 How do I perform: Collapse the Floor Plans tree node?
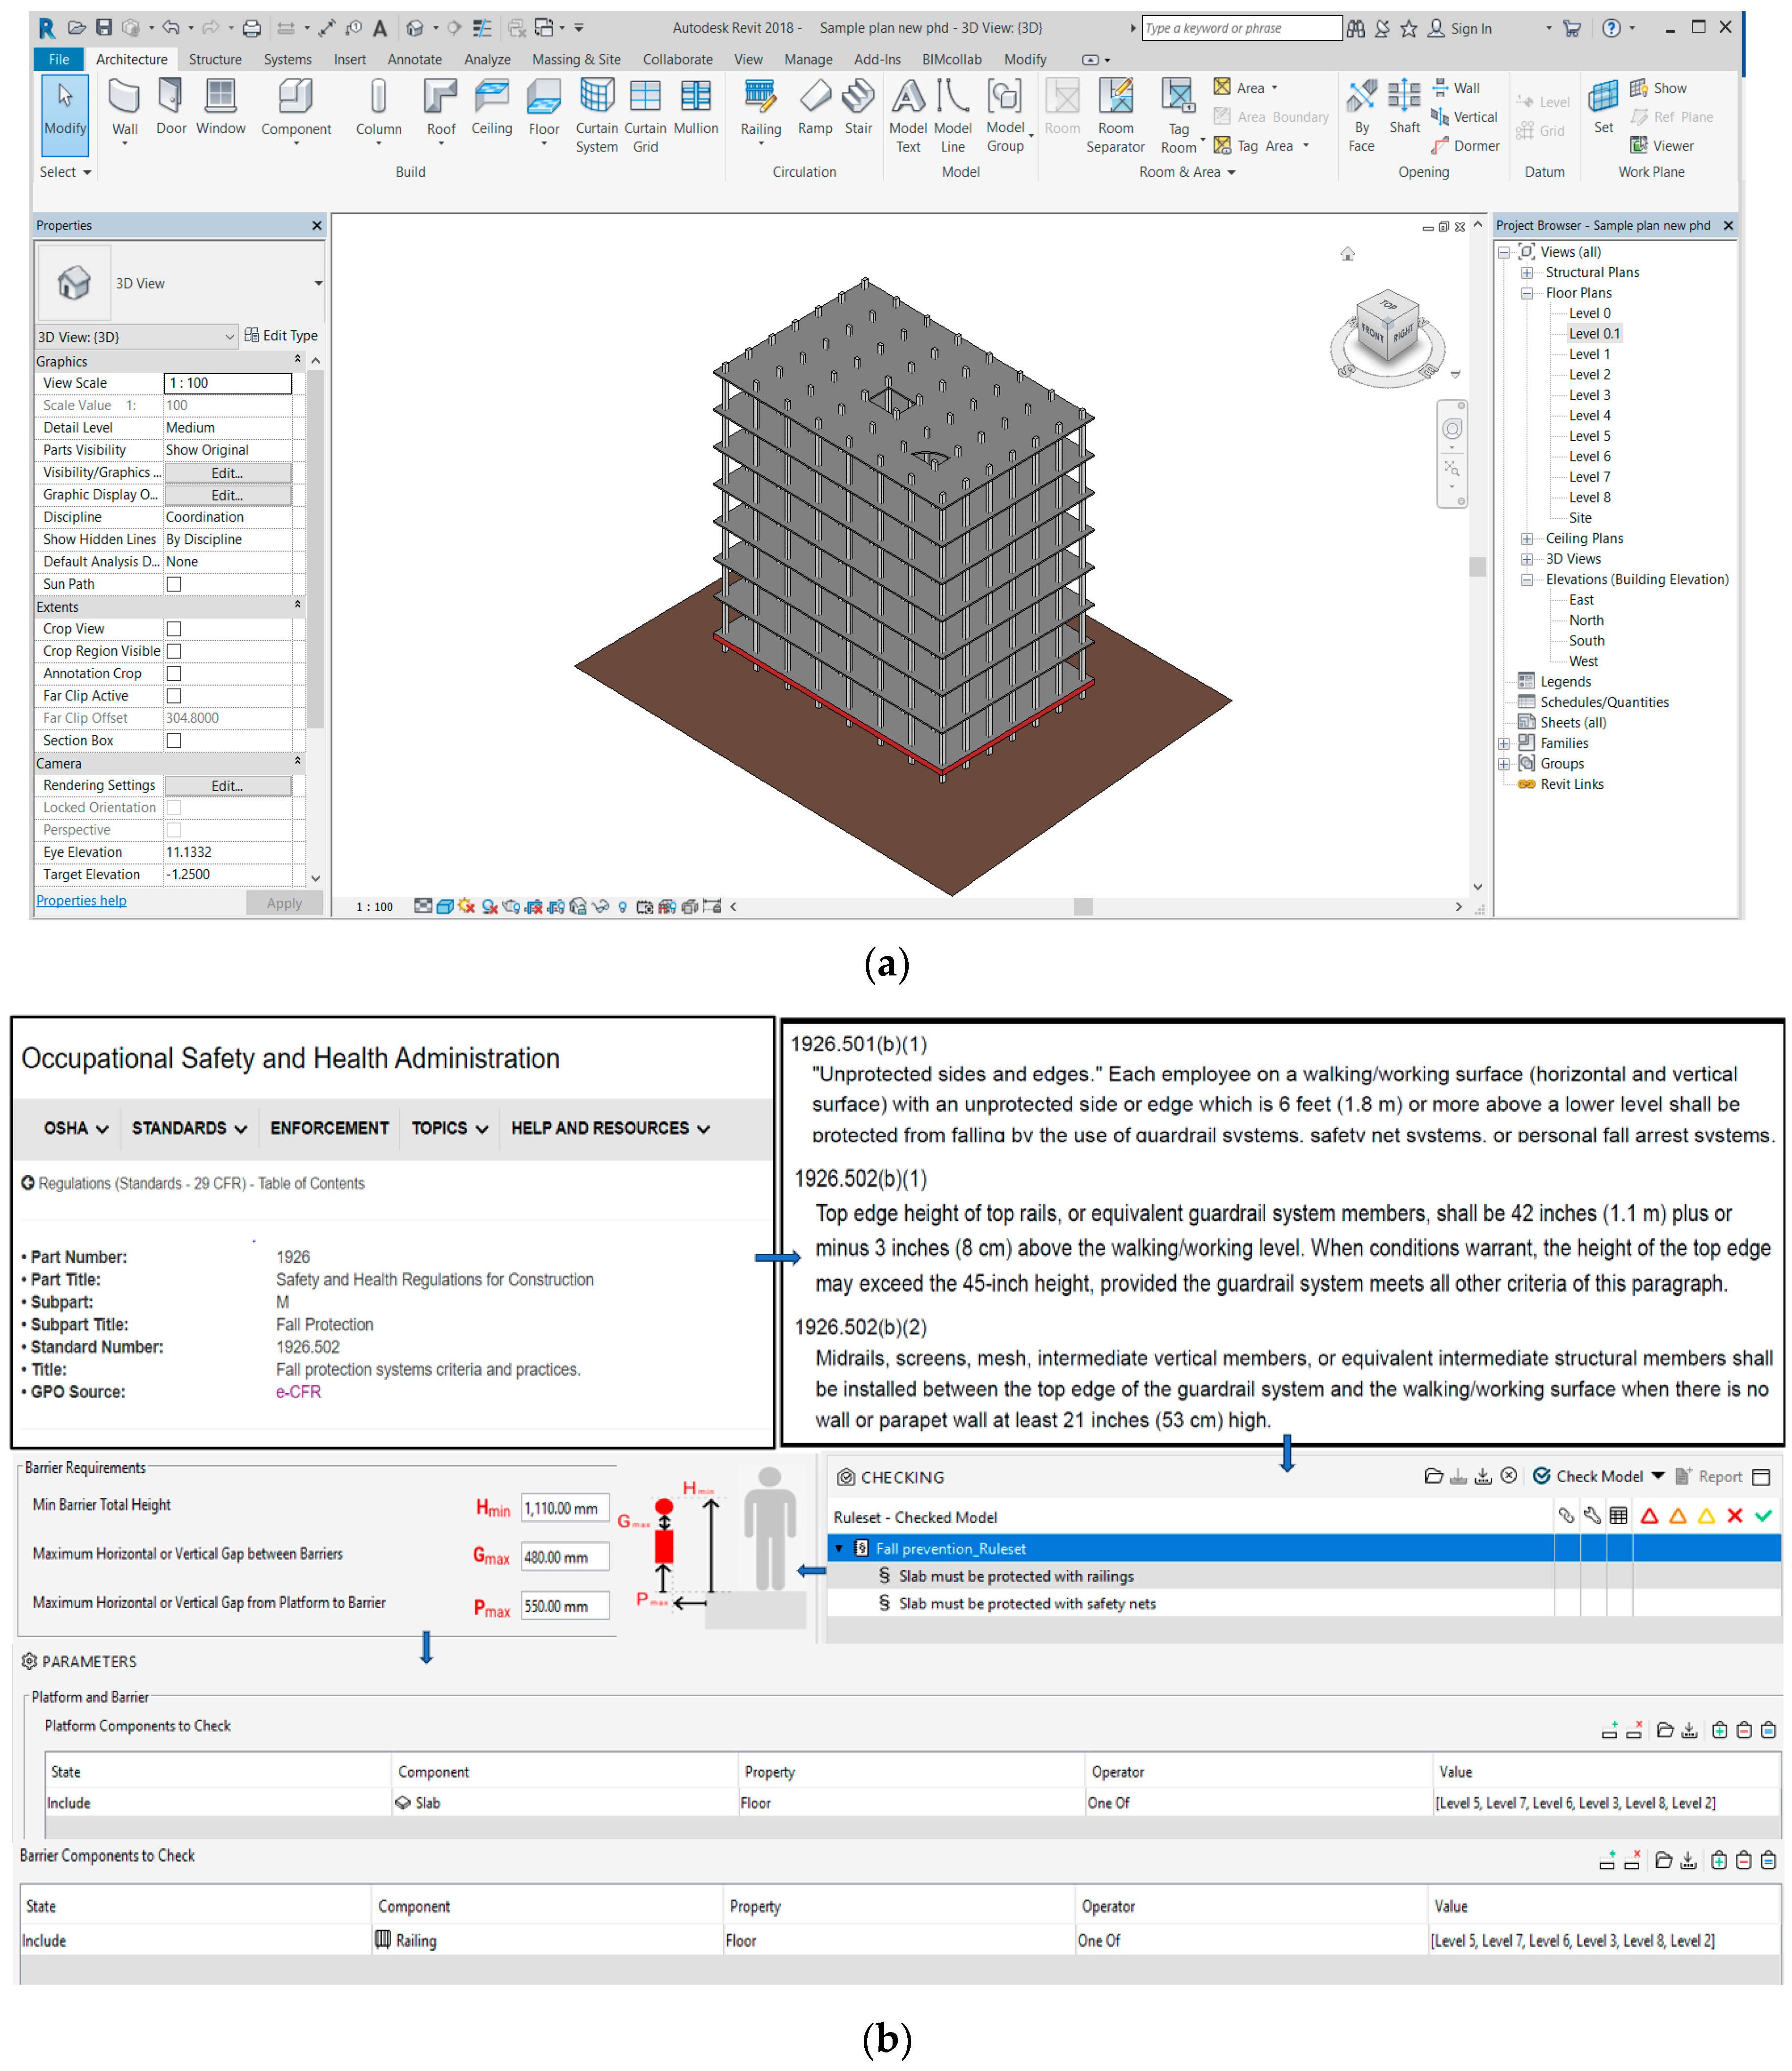pos(1527,293)
